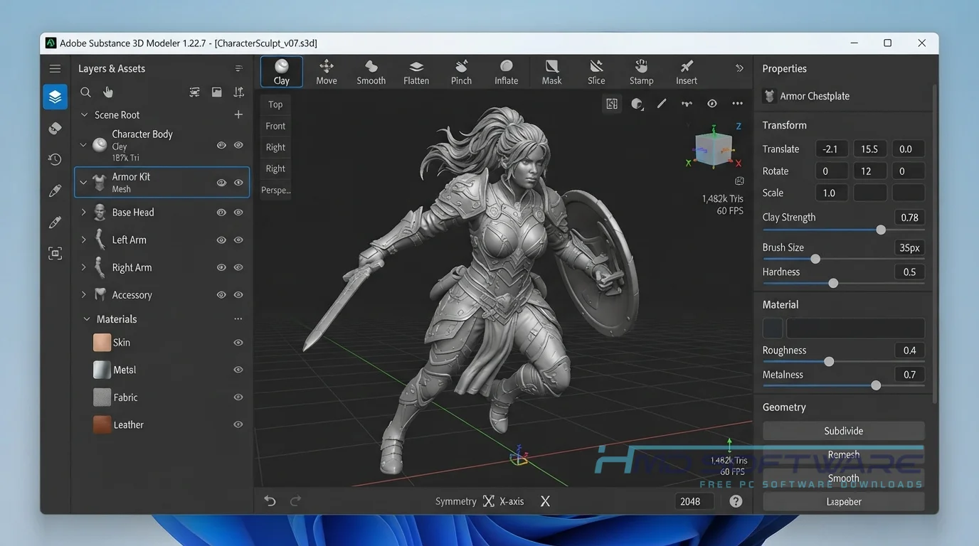The width and height of the screenshot is (979, 546).
Task: Select the Clay sculpting tool
Action: [x=282, y=72]
